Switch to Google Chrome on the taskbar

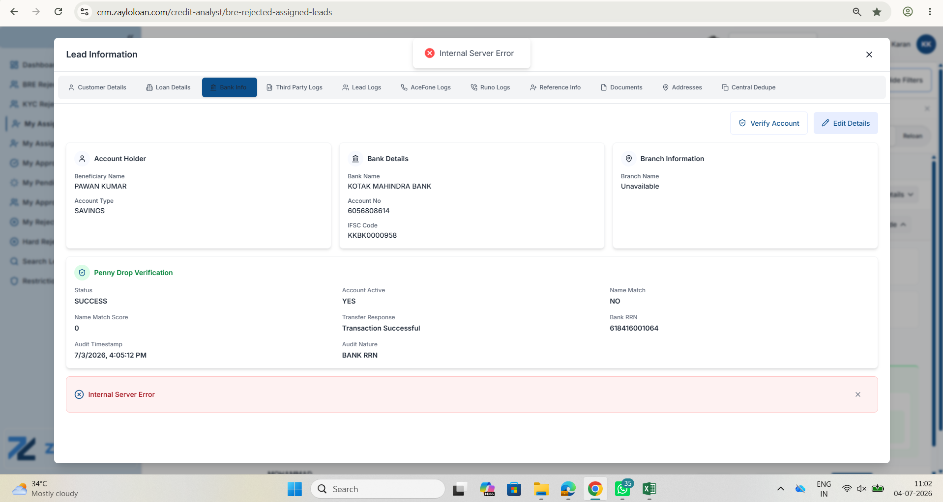[595, 489]
